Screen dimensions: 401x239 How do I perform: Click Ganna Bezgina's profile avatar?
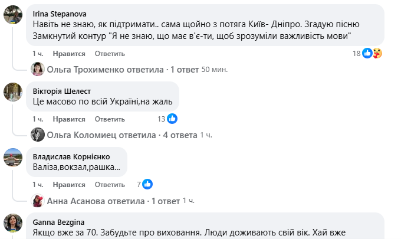(x=14, y=224)
